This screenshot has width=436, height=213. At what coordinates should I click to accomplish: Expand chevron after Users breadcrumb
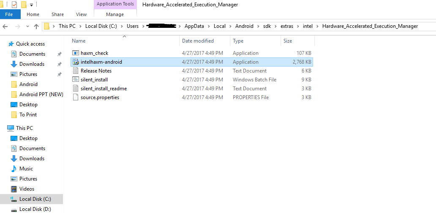click(143, 27)
